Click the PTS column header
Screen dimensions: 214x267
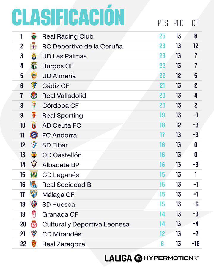(x=163, y=23)
